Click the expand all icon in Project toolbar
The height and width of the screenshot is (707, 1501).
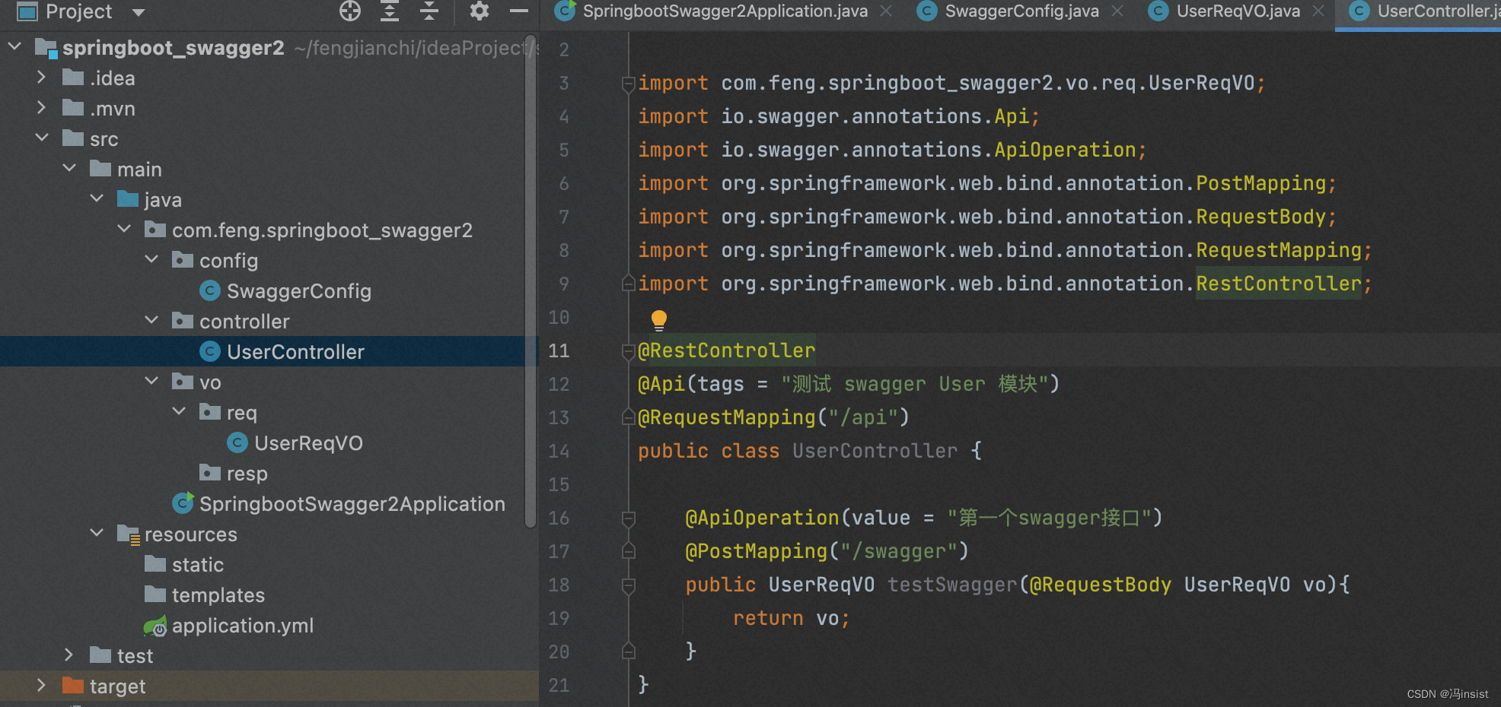pos(390,11)
